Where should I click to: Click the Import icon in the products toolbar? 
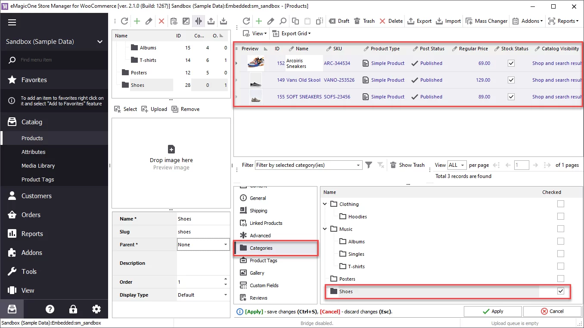click(x=448, y=21)
